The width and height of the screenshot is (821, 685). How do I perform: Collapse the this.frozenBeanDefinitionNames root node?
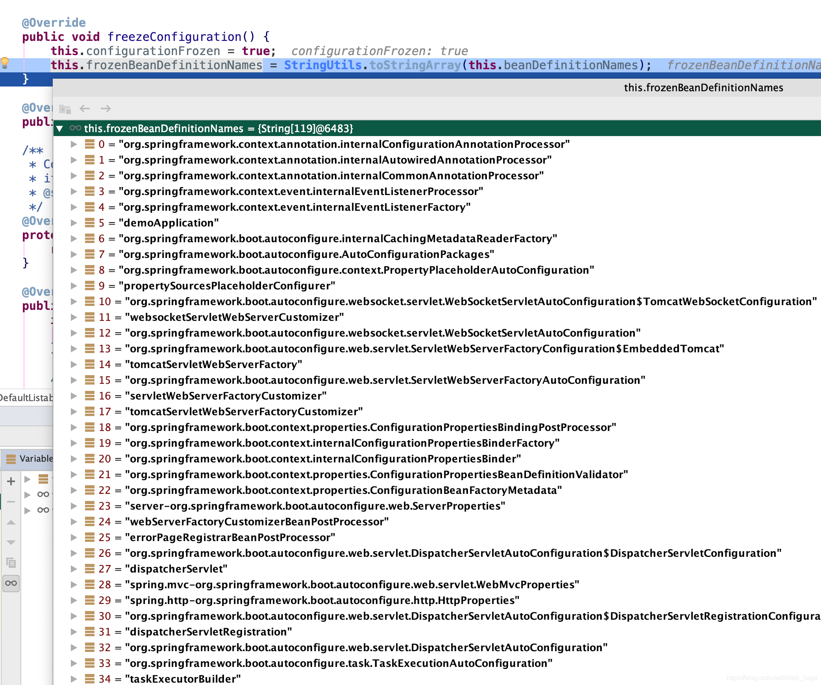pos(60,129)
